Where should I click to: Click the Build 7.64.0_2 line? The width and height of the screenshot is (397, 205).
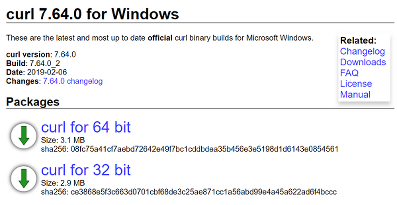tap(33, 63)
